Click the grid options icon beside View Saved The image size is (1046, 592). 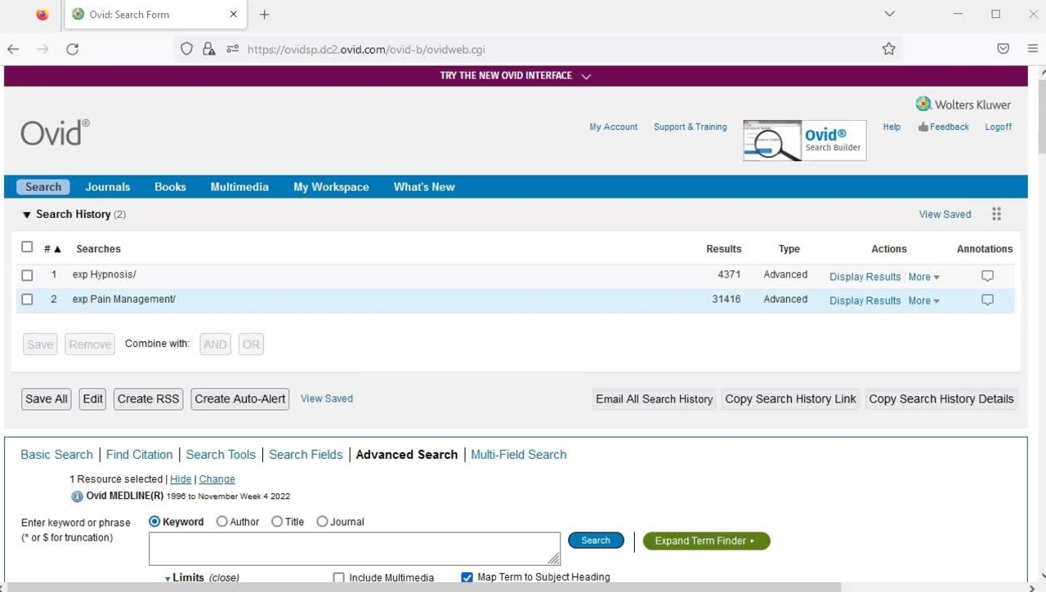coord(996,214)
